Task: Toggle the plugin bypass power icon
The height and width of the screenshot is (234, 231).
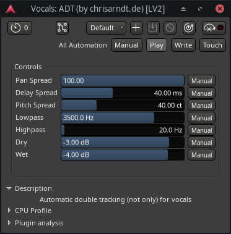Action: 189,28
